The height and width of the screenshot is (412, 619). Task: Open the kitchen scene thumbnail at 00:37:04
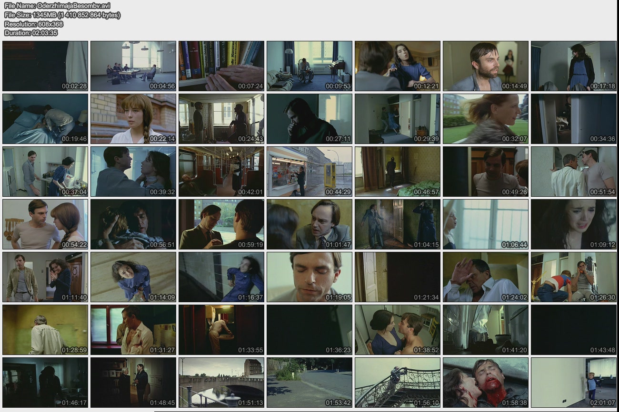point(45,172)
